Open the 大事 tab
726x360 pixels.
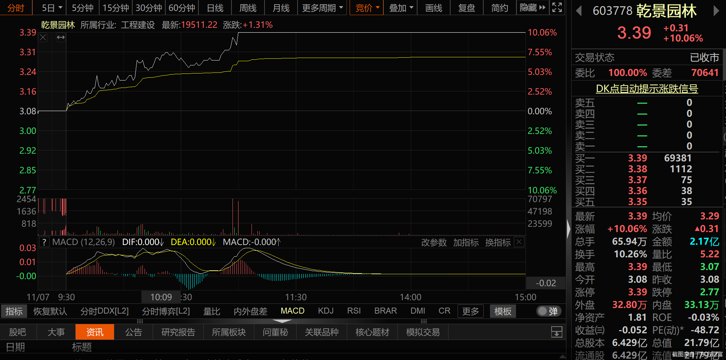(x=56, y=332)
